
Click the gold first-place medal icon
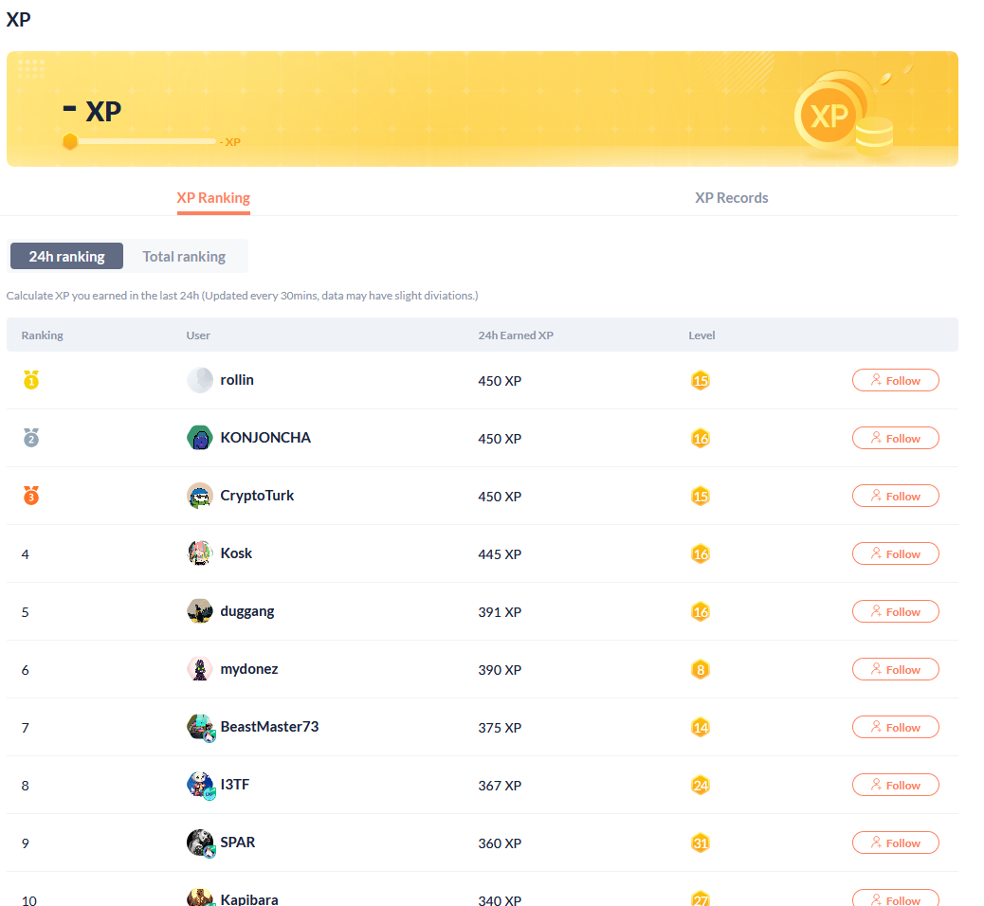31,380
